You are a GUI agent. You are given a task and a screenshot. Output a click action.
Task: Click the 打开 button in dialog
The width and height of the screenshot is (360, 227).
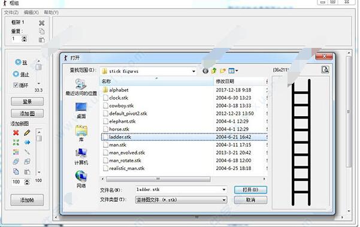[250, 190]
